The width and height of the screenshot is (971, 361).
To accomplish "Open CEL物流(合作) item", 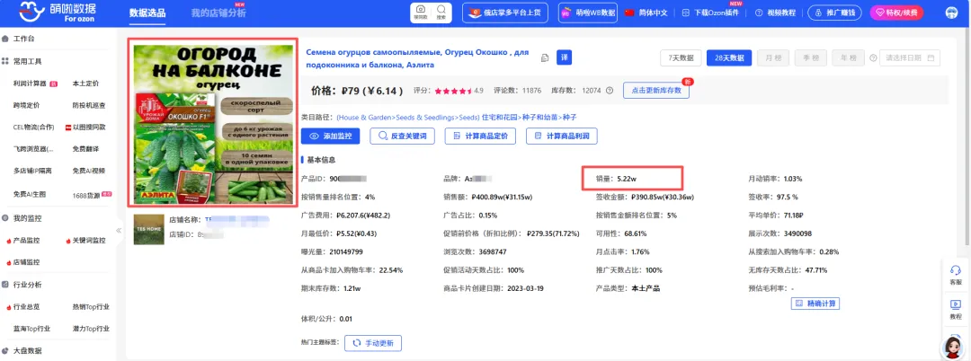I will point(33,128).
